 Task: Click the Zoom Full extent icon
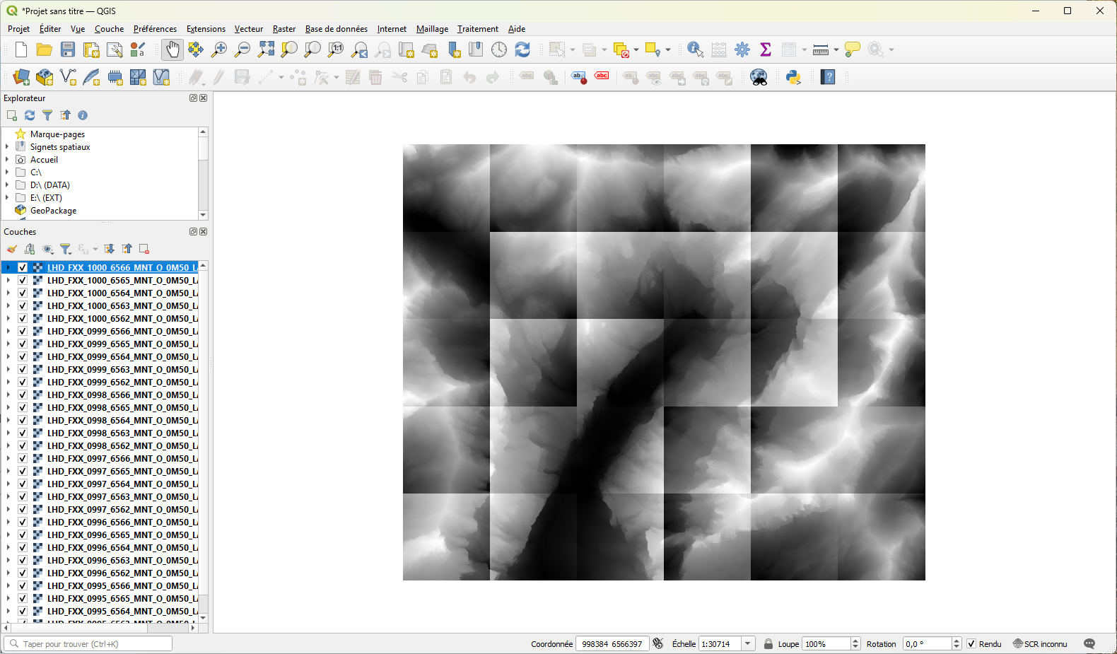[266, 49]
